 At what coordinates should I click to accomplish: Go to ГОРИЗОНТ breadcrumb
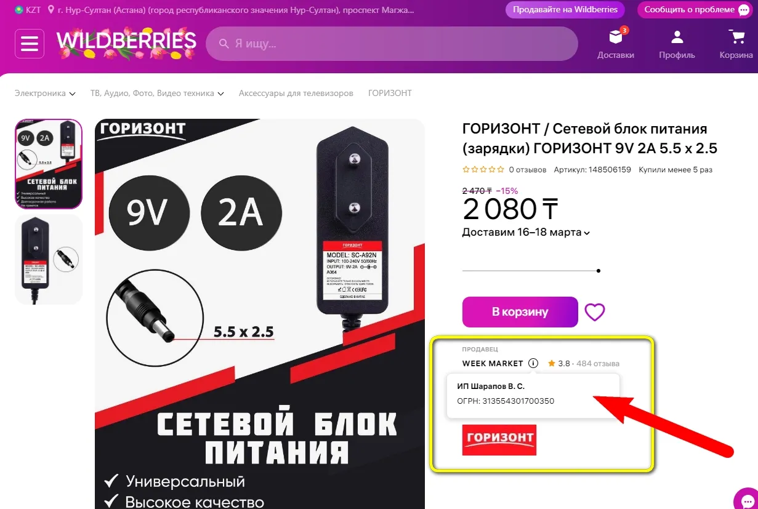coord(390,94)
